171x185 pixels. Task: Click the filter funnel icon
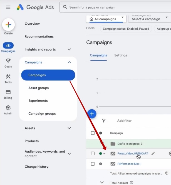point(104,121)
